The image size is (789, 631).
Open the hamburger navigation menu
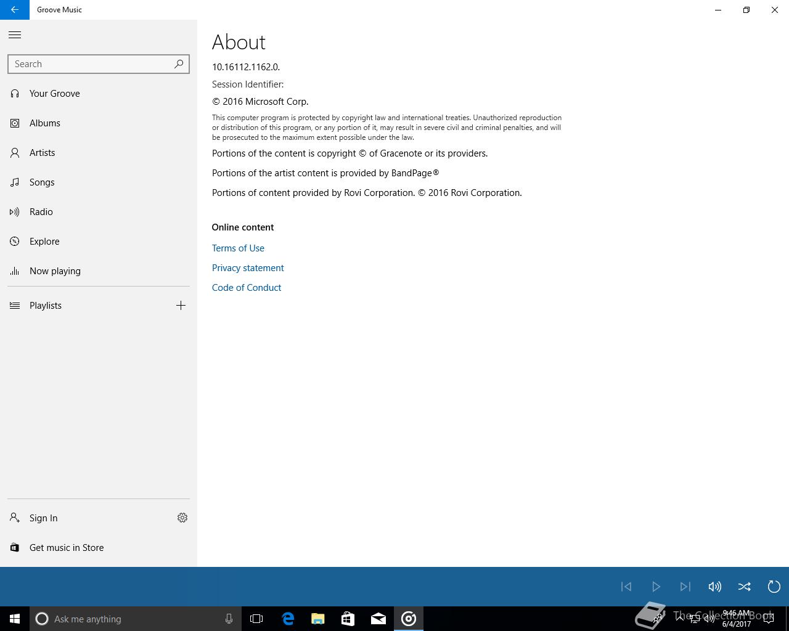click(15, 35)
